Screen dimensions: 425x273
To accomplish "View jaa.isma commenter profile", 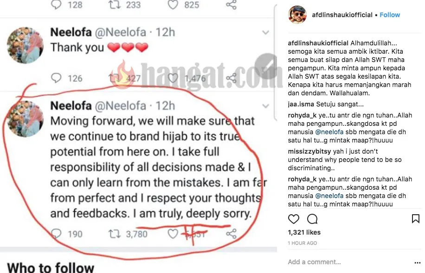I will pos(301,104).
